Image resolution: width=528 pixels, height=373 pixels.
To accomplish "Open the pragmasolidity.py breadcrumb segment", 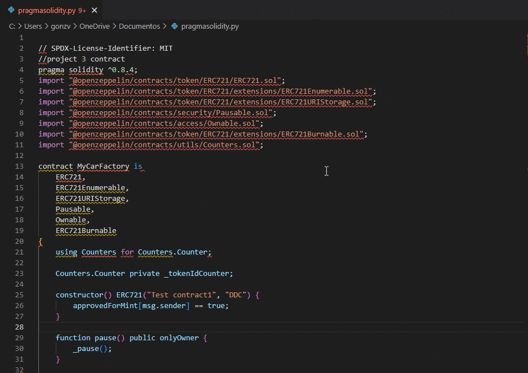I will [210, 27].
